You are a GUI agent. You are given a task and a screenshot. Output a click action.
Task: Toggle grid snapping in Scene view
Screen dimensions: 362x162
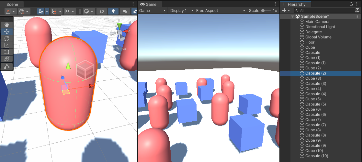(54, 11)
